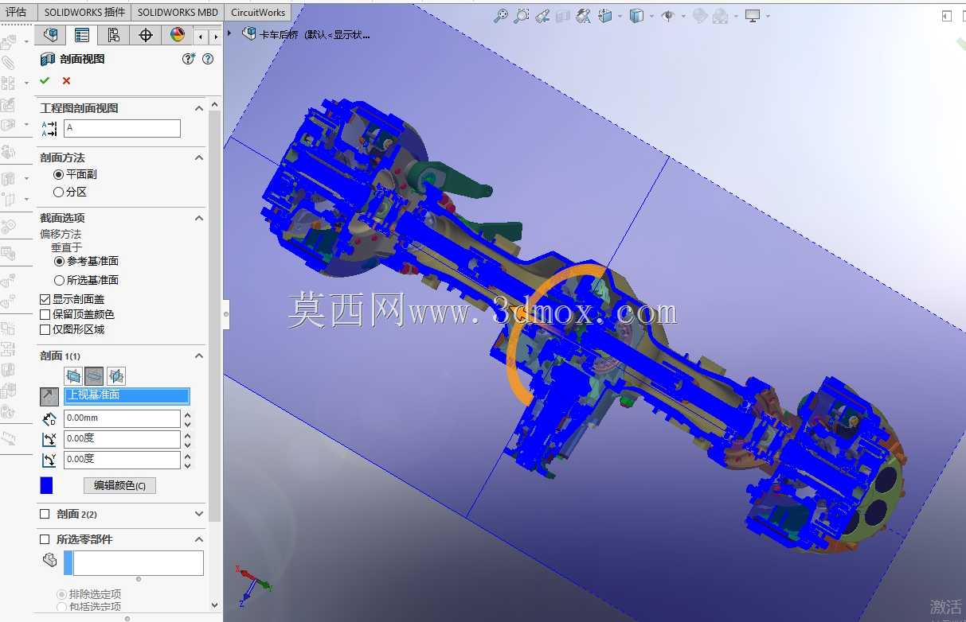966x622 pixels.
Task: Click the blue section color swatch
Action: click(46, 485)
